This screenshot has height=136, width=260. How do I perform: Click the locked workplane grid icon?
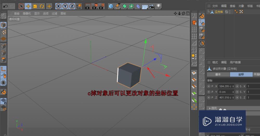pos(3,101)
